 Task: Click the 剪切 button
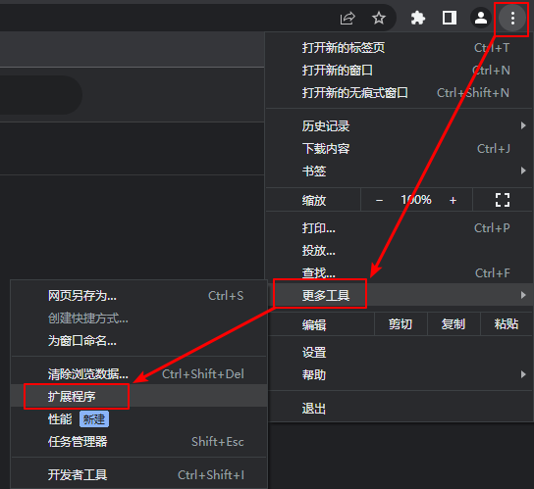pyautogui.click(x=400, y=324)
